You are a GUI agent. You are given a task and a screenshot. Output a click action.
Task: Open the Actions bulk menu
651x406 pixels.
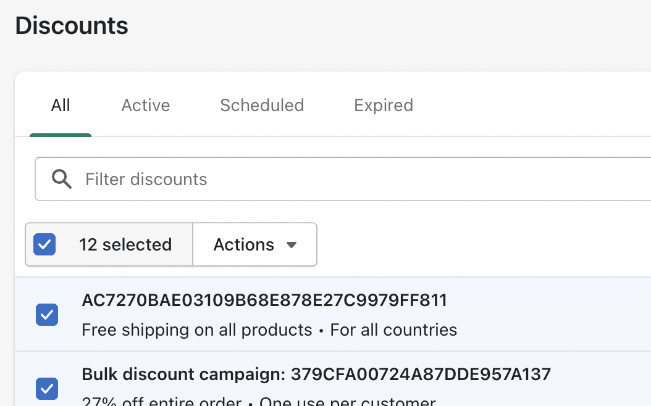(254, 245)
